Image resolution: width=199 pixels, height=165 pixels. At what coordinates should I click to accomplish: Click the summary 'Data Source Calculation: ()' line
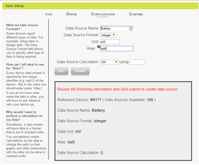pos(80,153)
